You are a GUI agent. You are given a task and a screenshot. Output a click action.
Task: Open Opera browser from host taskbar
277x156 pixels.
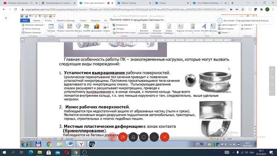click(x=67, y=153)
